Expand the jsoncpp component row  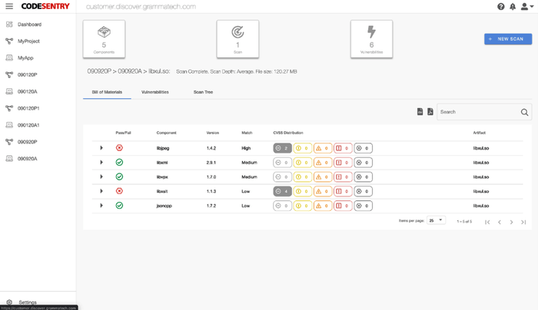click(x=101, y=206)
